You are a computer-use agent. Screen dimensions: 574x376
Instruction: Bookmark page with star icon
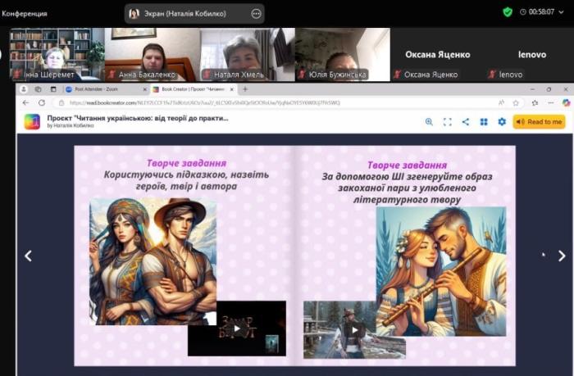click(x=515, y=102)
